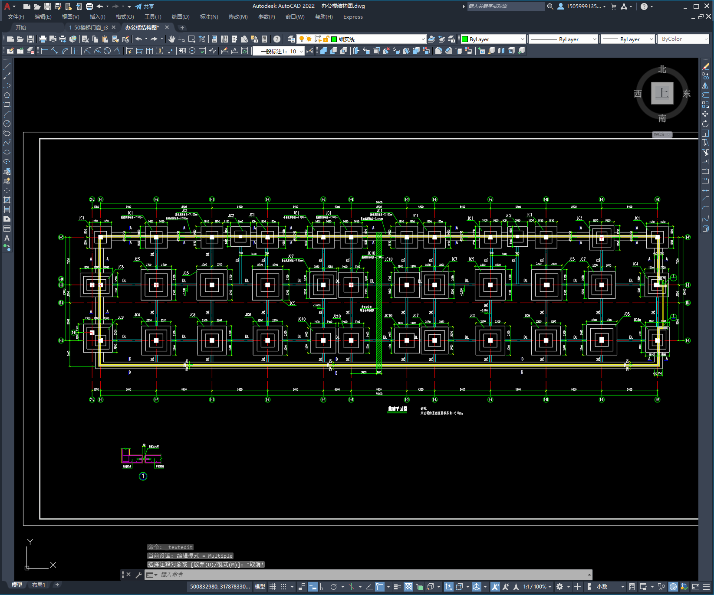The height and width of the screenshot is (595, 714).
Task: Toggle snap mode in the status bar
Action: (283, 587)
